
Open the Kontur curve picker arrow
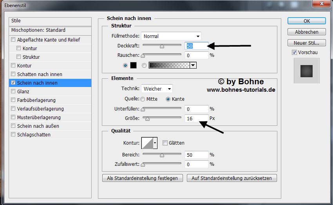pos(155,143)
